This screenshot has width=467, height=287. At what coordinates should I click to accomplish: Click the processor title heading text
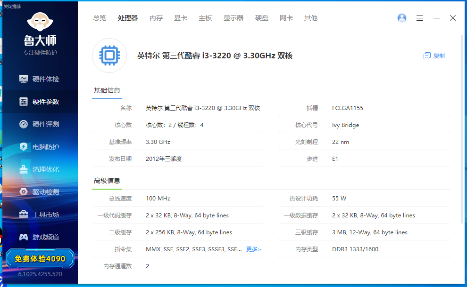[x=215, y=56]
